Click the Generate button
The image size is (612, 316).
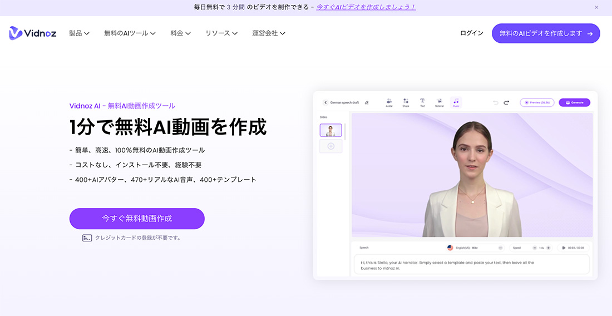tap(575, 102)
